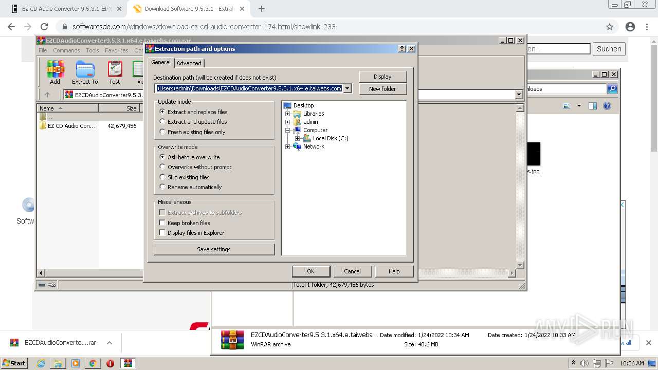Click the WinRAR taskbar icon
The image size is (658, 370).
127,363
